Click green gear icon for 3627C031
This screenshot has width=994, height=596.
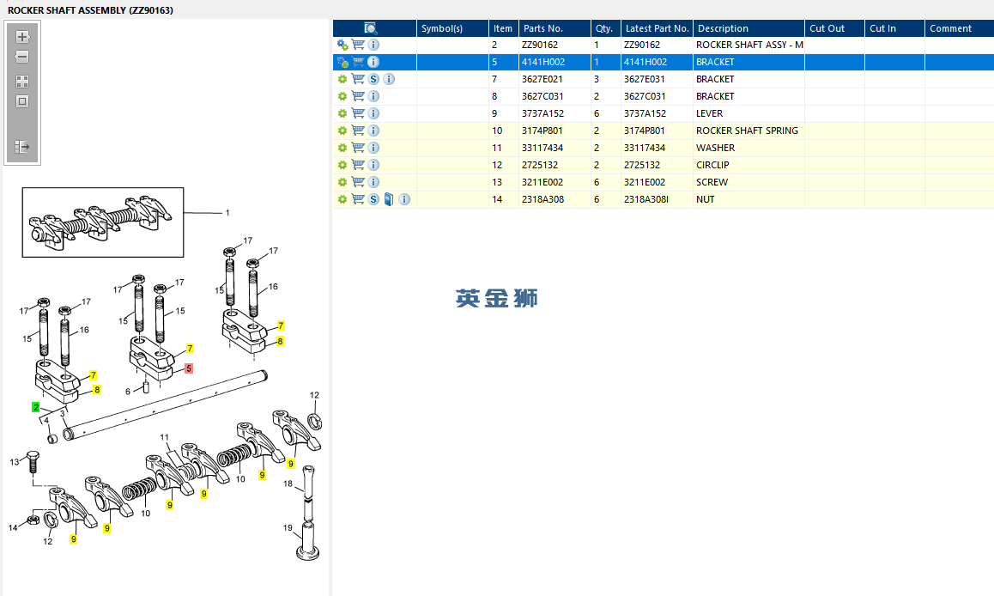342,96
